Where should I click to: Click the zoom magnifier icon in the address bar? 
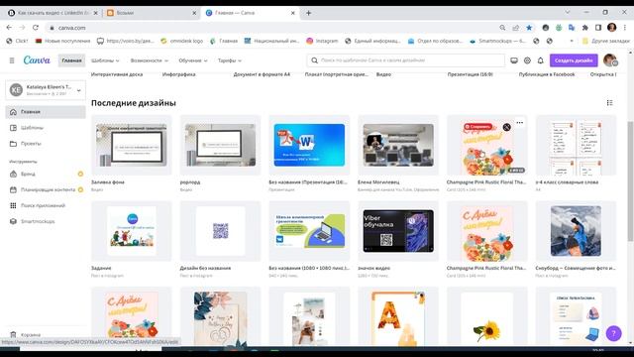pyautogui.click(x=502, y=28)
